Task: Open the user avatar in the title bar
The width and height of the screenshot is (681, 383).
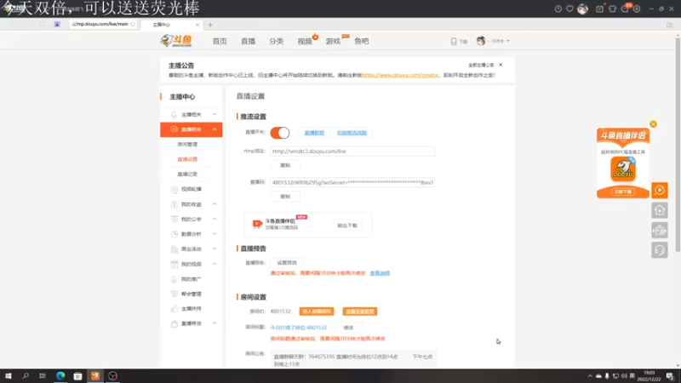Action: click(582, 9)
